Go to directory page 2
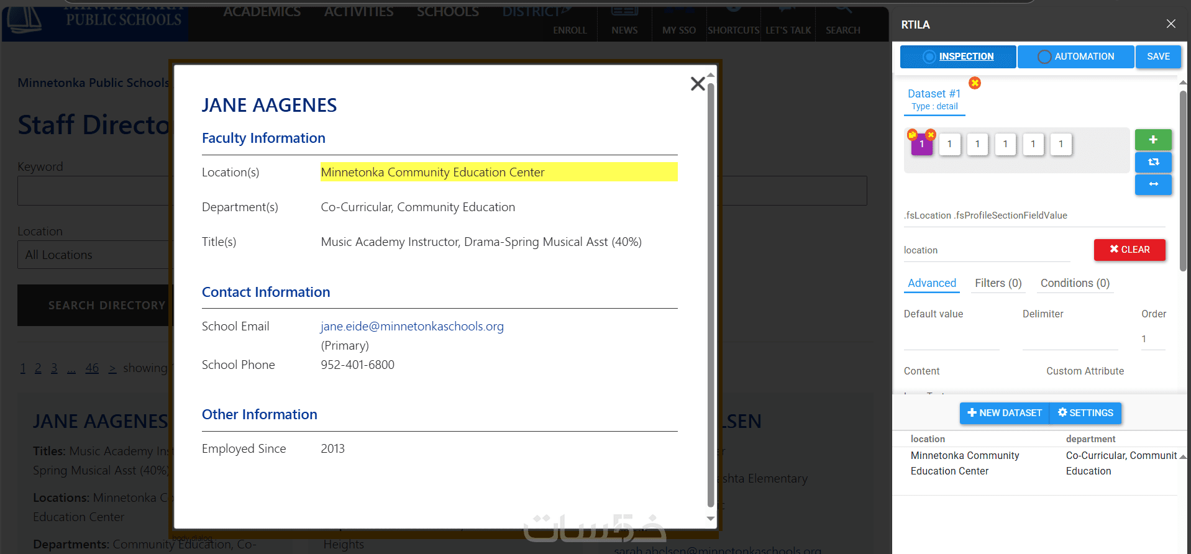This screenshot has width=1191, height=554. click(38, 368)
